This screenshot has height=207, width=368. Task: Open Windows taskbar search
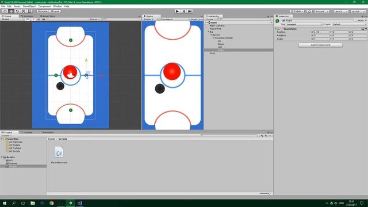14,203
